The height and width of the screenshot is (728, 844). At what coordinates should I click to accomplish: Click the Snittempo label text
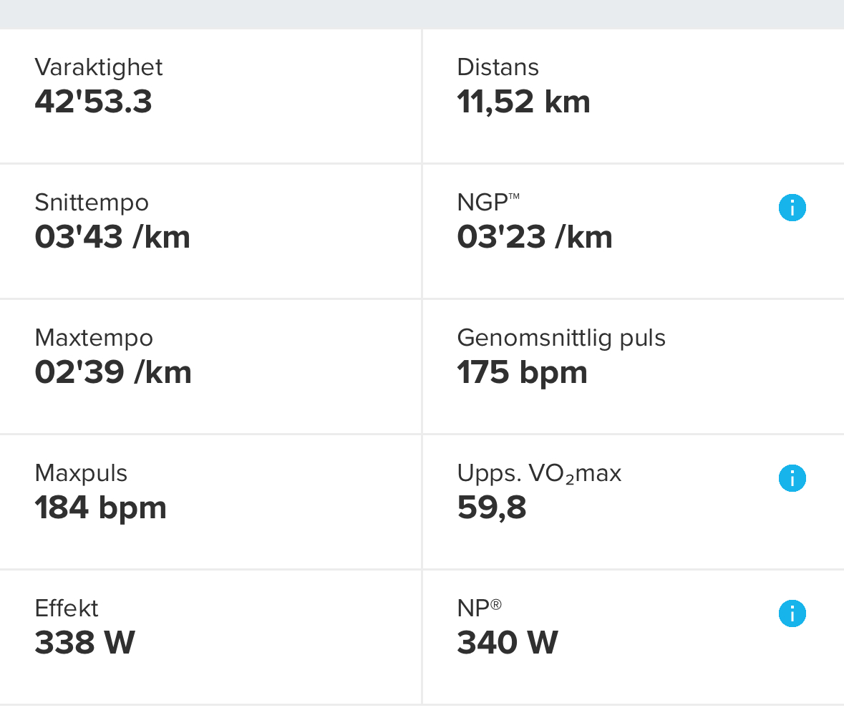point(92,203)
